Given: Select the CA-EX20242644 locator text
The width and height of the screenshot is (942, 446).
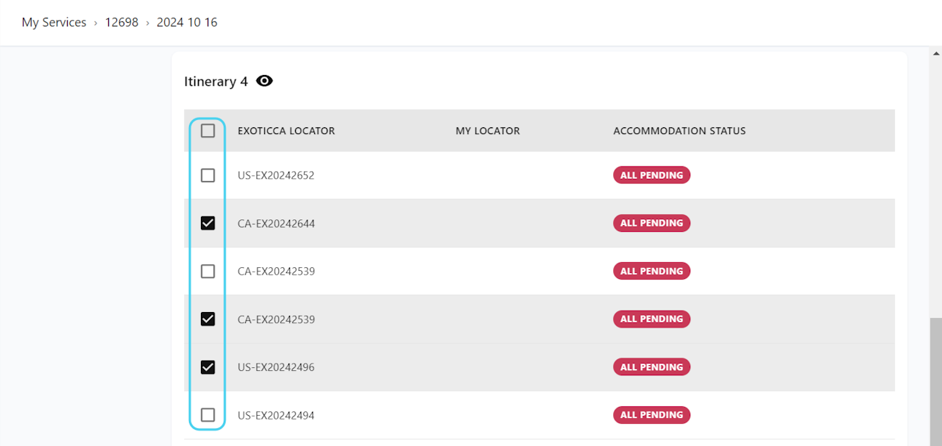Looking at the screenshot, I should 276,223.
